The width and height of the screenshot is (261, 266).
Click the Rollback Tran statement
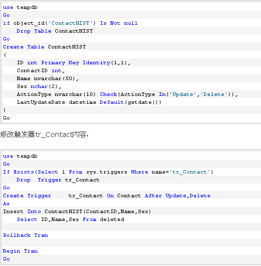click(25, 235)
